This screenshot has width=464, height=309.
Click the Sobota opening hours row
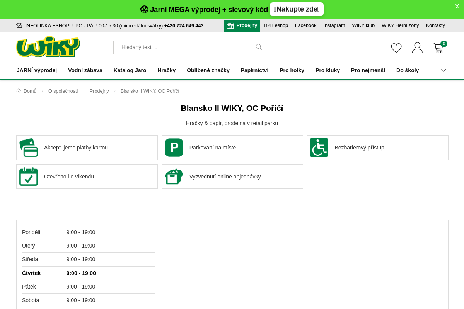click(89, 300)
